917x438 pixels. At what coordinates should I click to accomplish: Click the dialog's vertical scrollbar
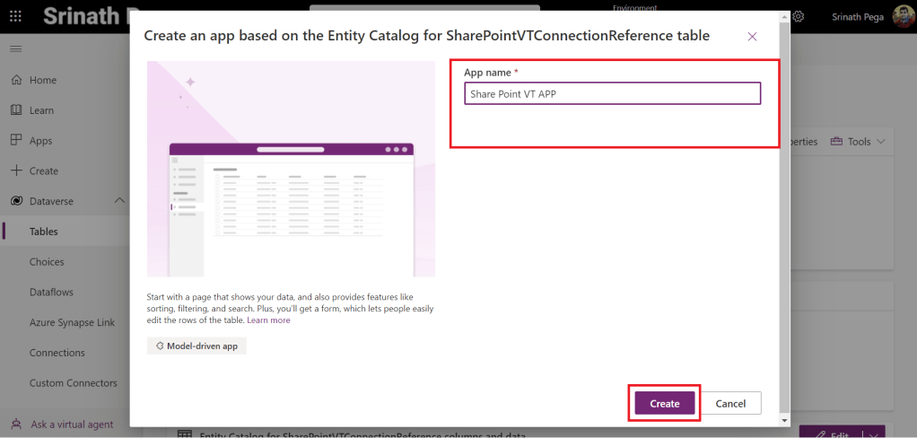click(786, 215)
